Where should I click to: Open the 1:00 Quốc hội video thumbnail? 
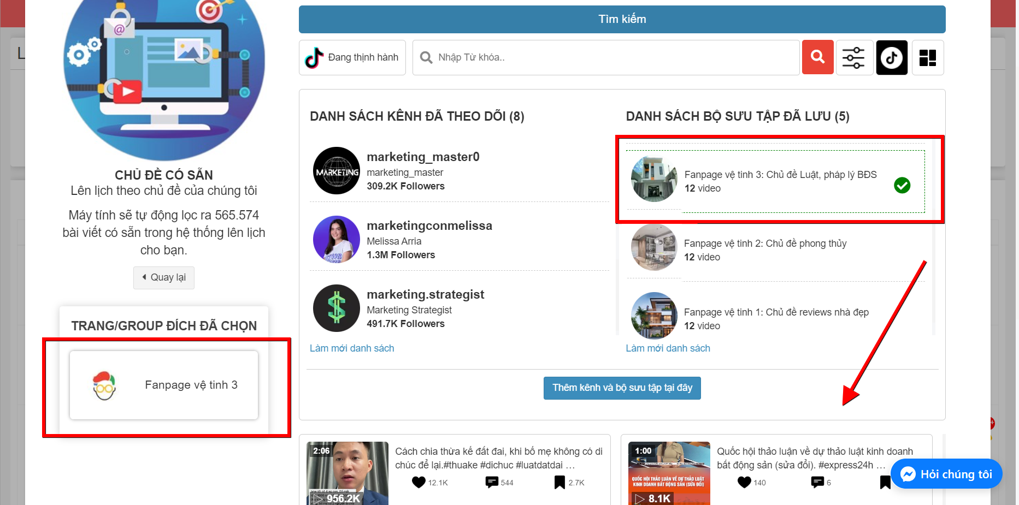[x=669, y=473]
